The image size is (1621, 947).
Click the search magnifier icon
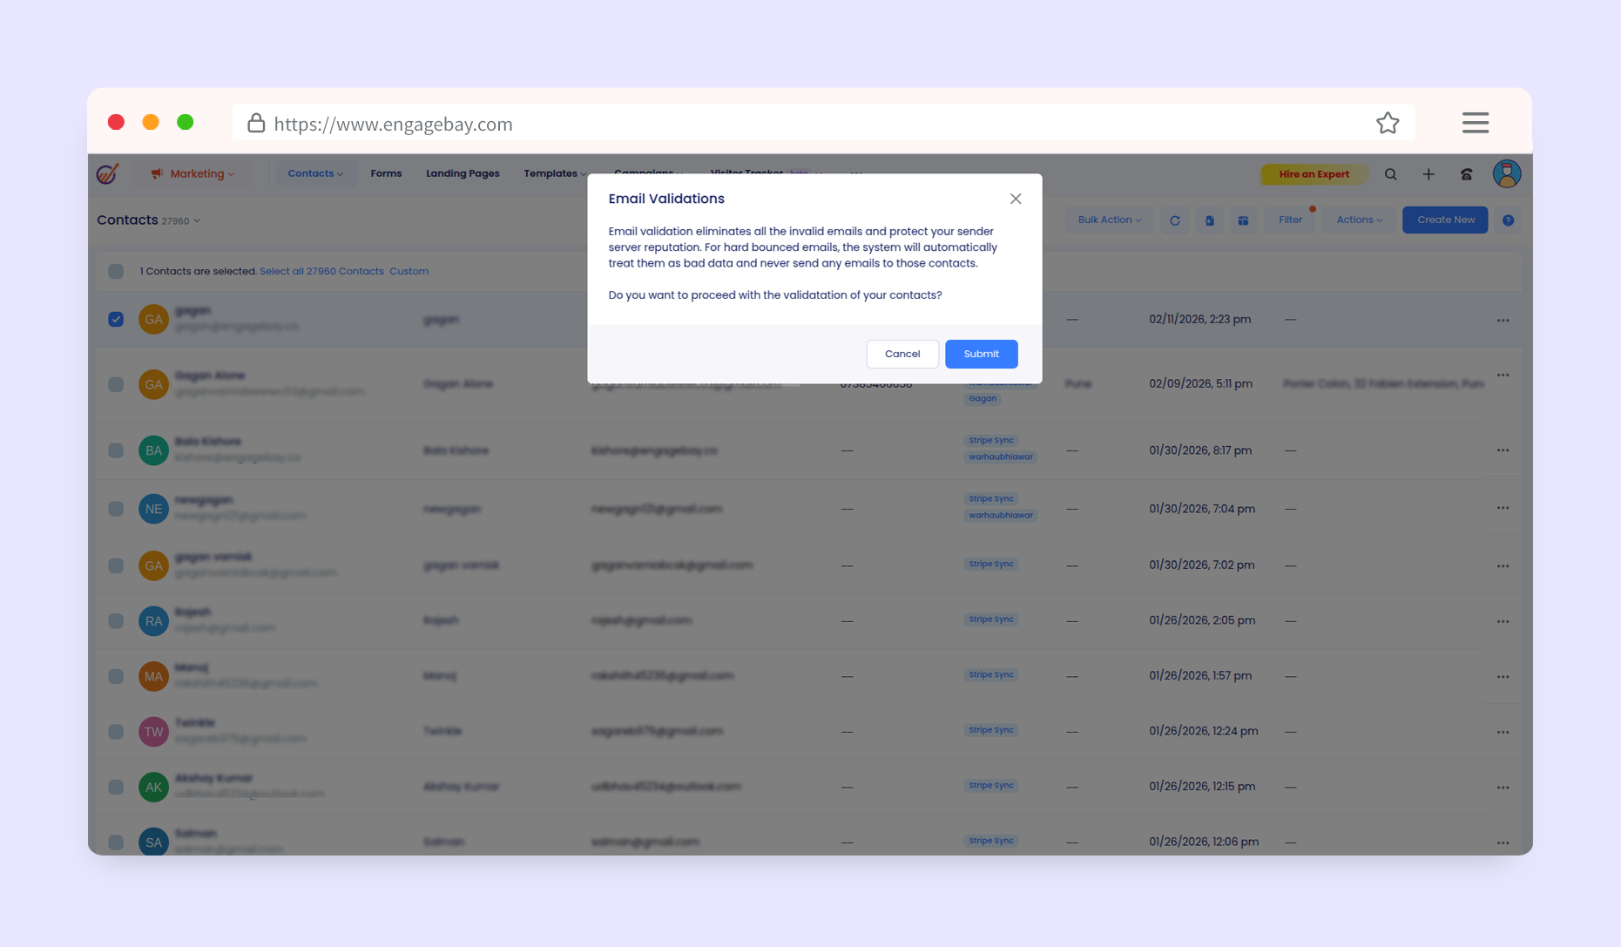[1390, 174]
